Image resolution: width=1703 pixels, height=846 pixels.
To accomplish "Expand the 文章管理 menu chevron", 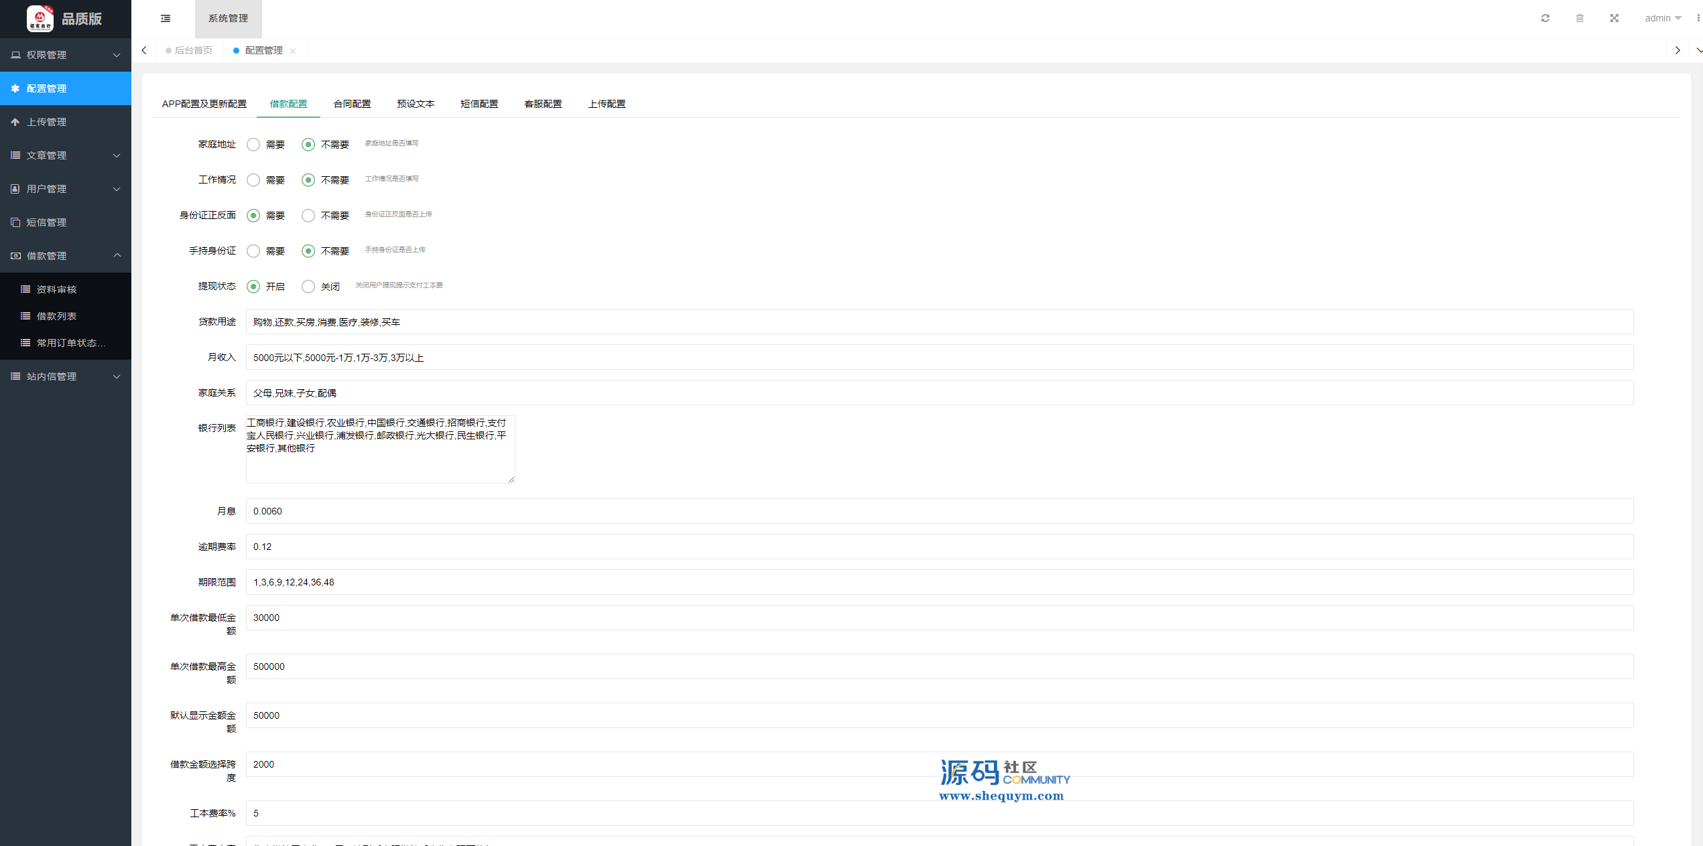I will [x=117, y=155].
